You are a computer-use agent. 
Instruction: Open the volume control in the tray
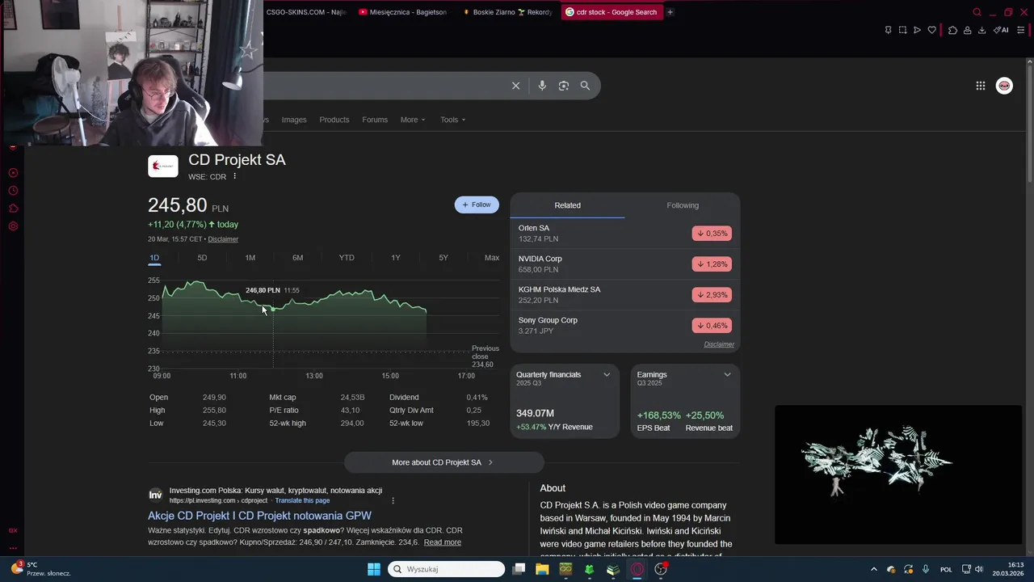click(979, 569)
